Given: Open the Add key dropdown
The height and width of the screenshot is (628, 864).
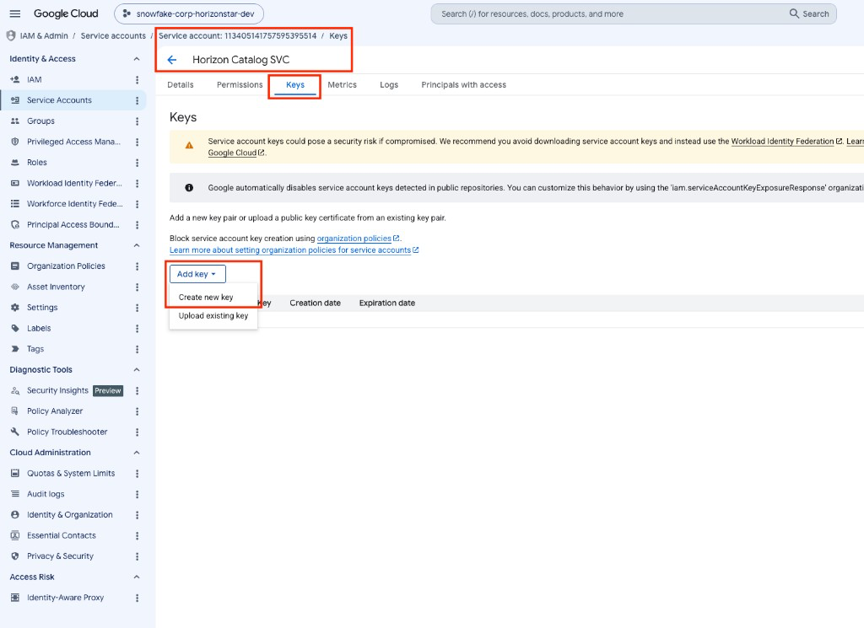Looking at the screenshot, I should pyautogui.click(x=197, y=274).
